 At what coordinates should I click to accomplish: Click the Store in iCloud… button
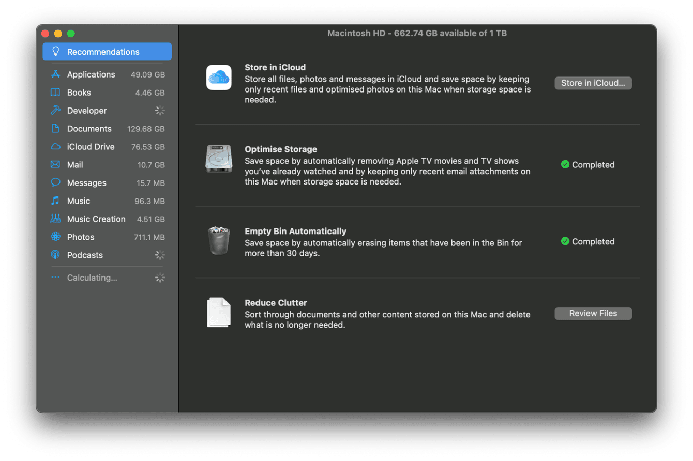[x=593, y=83]
